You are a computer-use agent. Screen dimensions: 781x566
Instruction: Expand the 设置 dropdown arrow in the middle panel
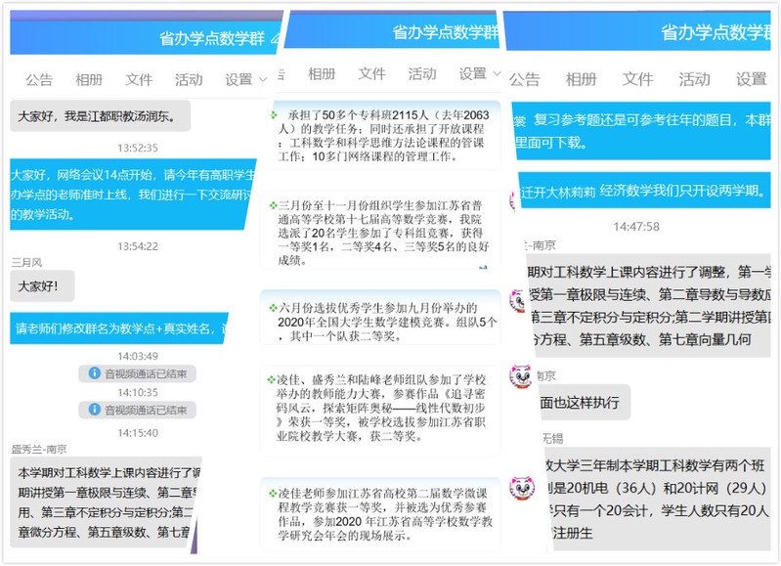click(x=497, y=74)
